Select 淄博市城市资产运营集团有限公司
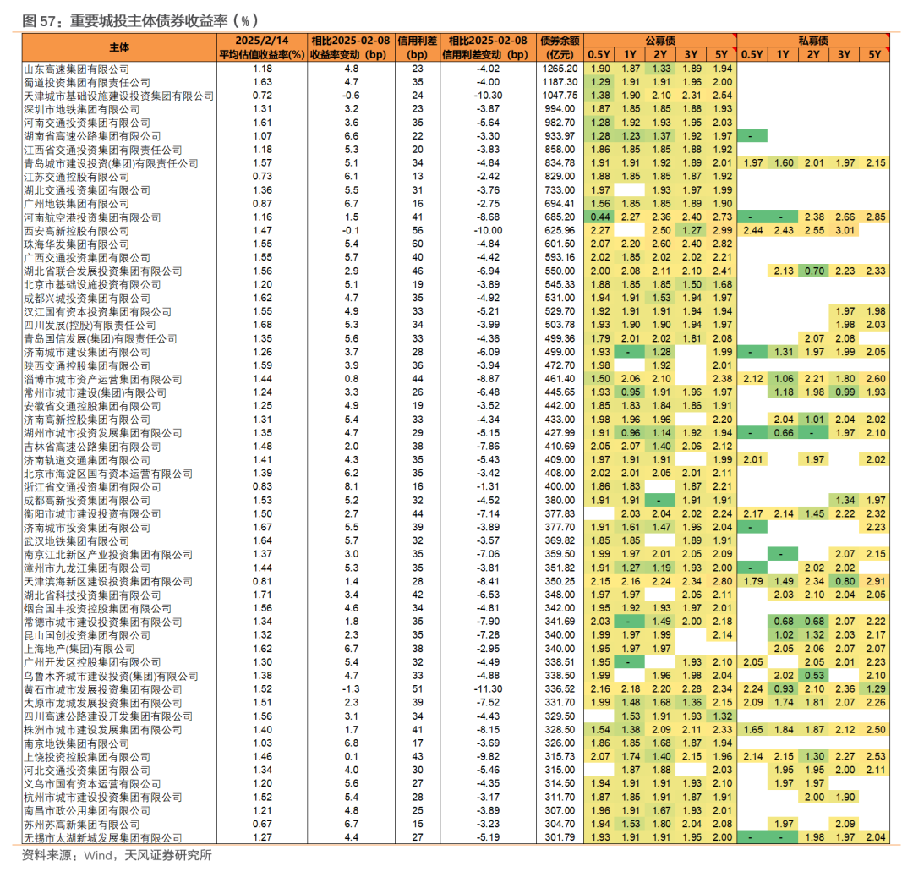Image resolution: width=913 pixels, height=872 pixels. click(x=102, y=379)
